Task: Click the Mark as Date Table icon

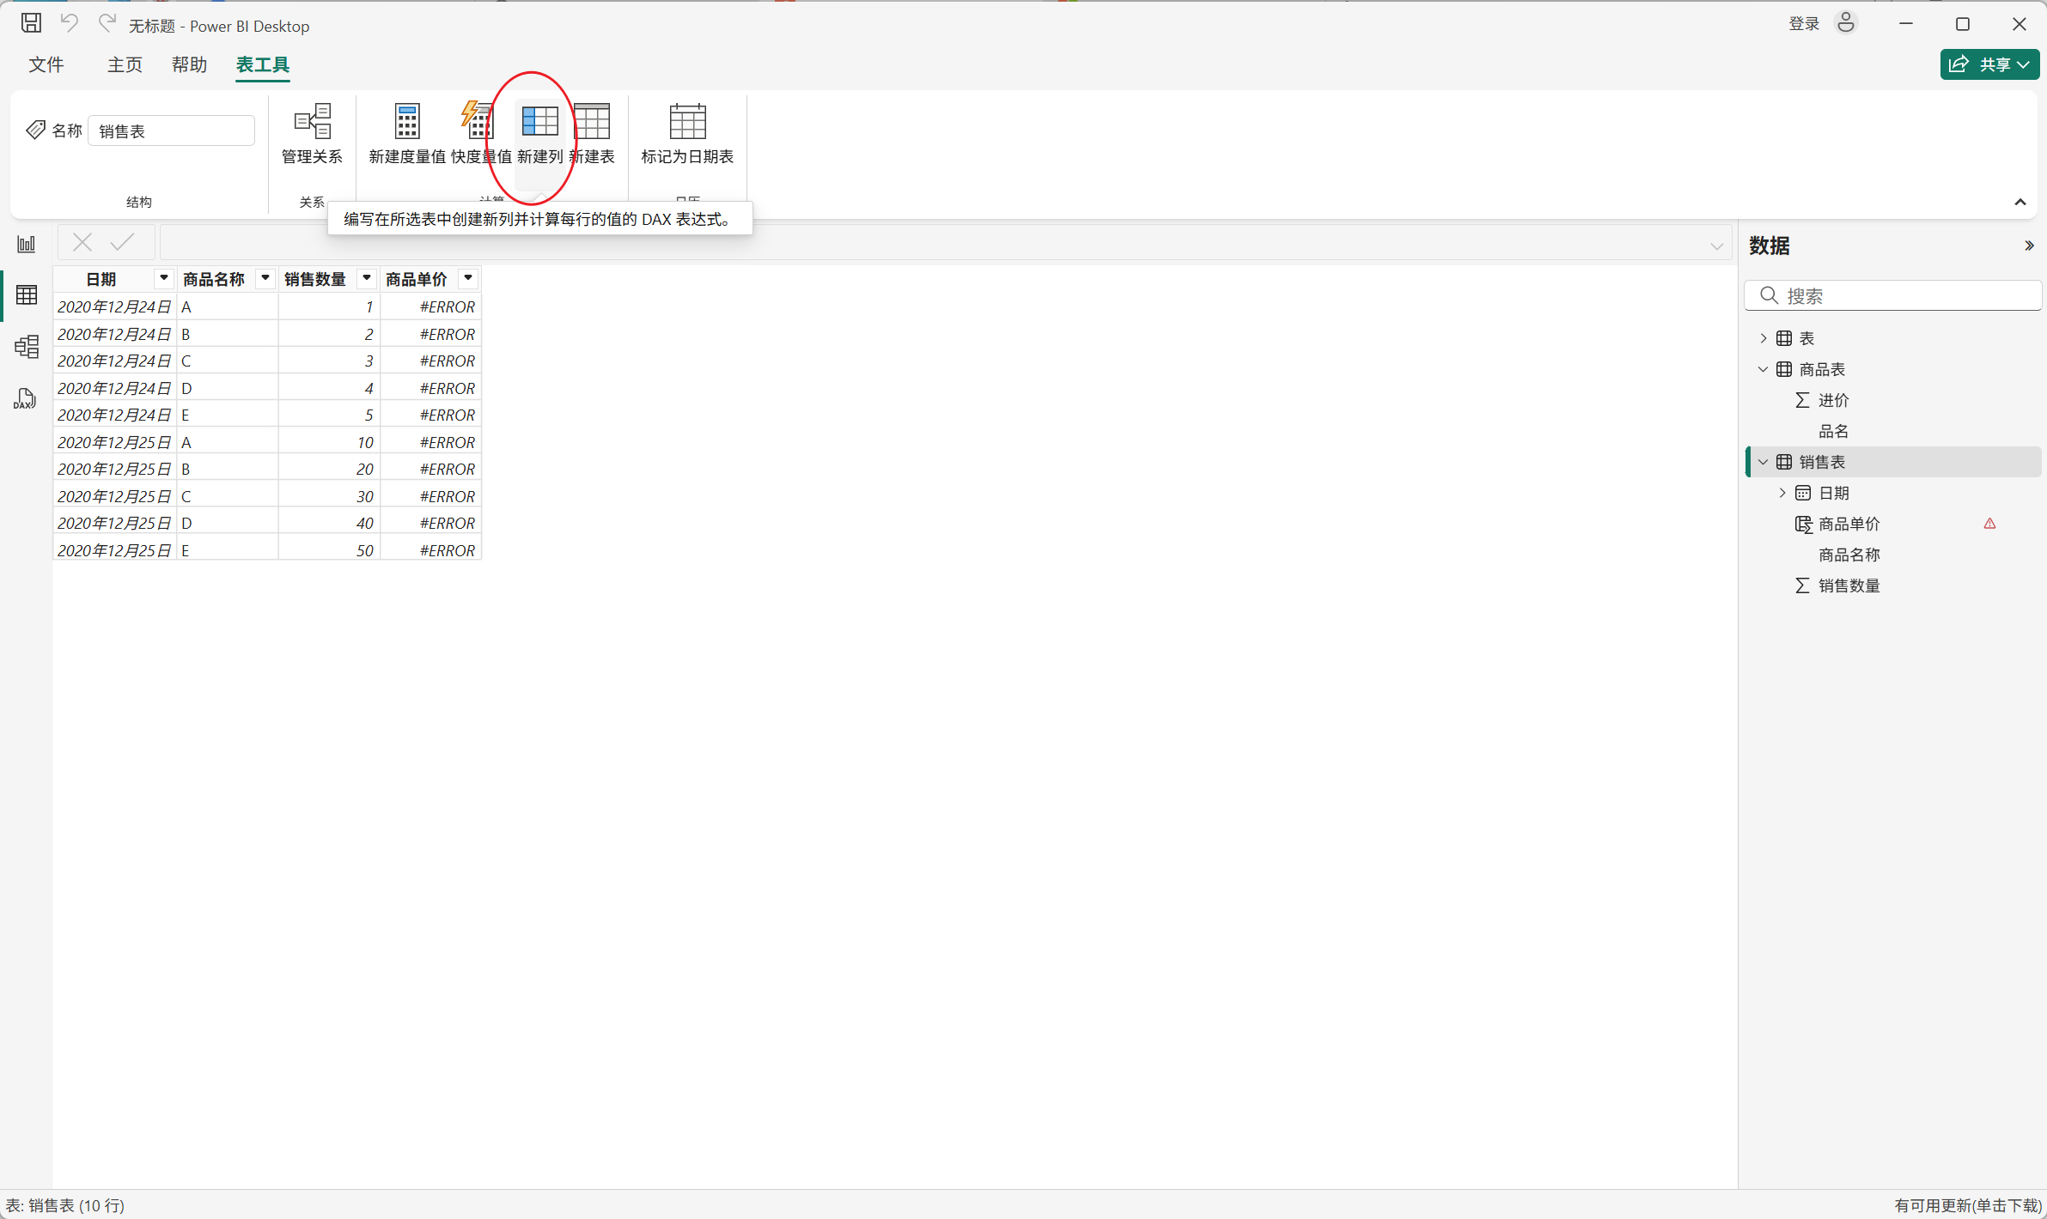Action: click(687, 122)
